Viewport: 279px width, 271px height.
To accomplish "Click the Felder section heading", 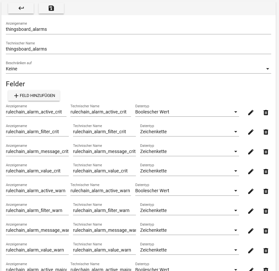I will click(x=15, y=84).
